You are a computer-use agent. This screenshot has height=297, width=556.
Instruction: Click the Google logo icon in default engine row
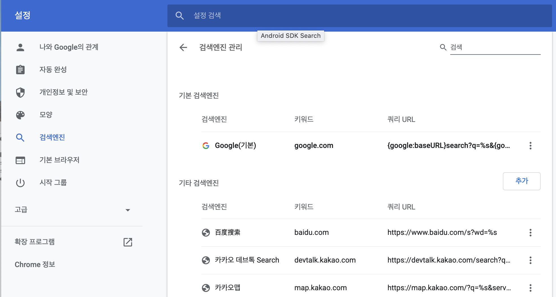coord(206,146)
